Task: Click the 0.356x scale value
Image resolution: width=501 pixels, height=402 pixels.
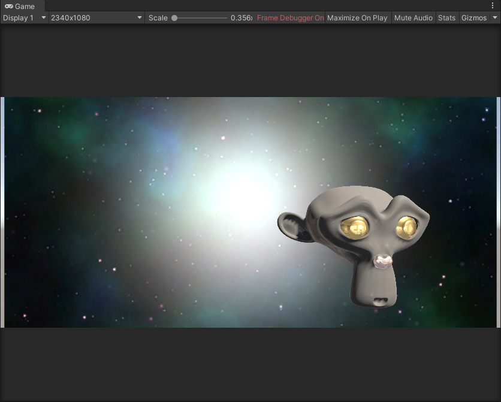Action: coord(242,18)
